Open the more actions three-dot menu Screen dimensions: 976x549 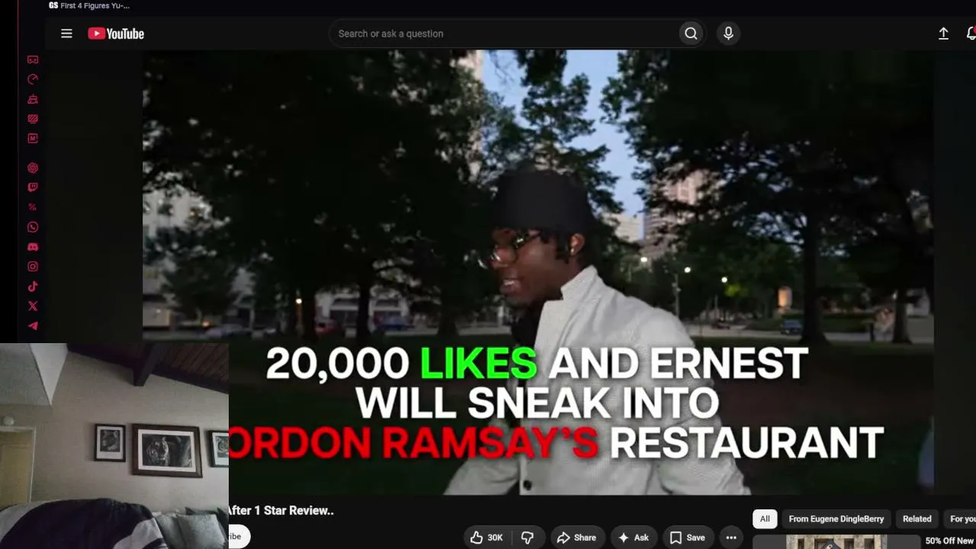[731, 538]
